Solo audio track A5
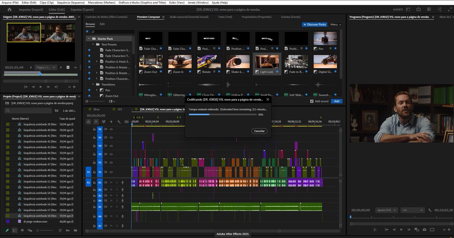Viewport: 454px width, 238px height. [x=117, y=207]
